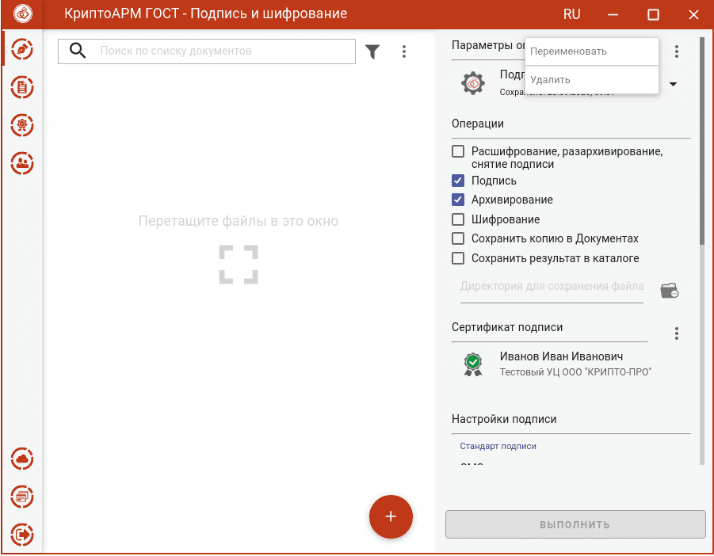Viewport: 714px width, 556px height.
Task: Click the Операции section heading
Action: (x=478, y=124)
